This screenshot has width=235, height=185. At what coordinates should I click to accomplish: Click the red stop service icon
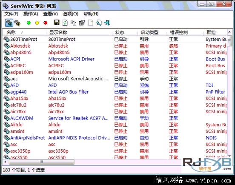pyautogui.click(x=45, y=23)
